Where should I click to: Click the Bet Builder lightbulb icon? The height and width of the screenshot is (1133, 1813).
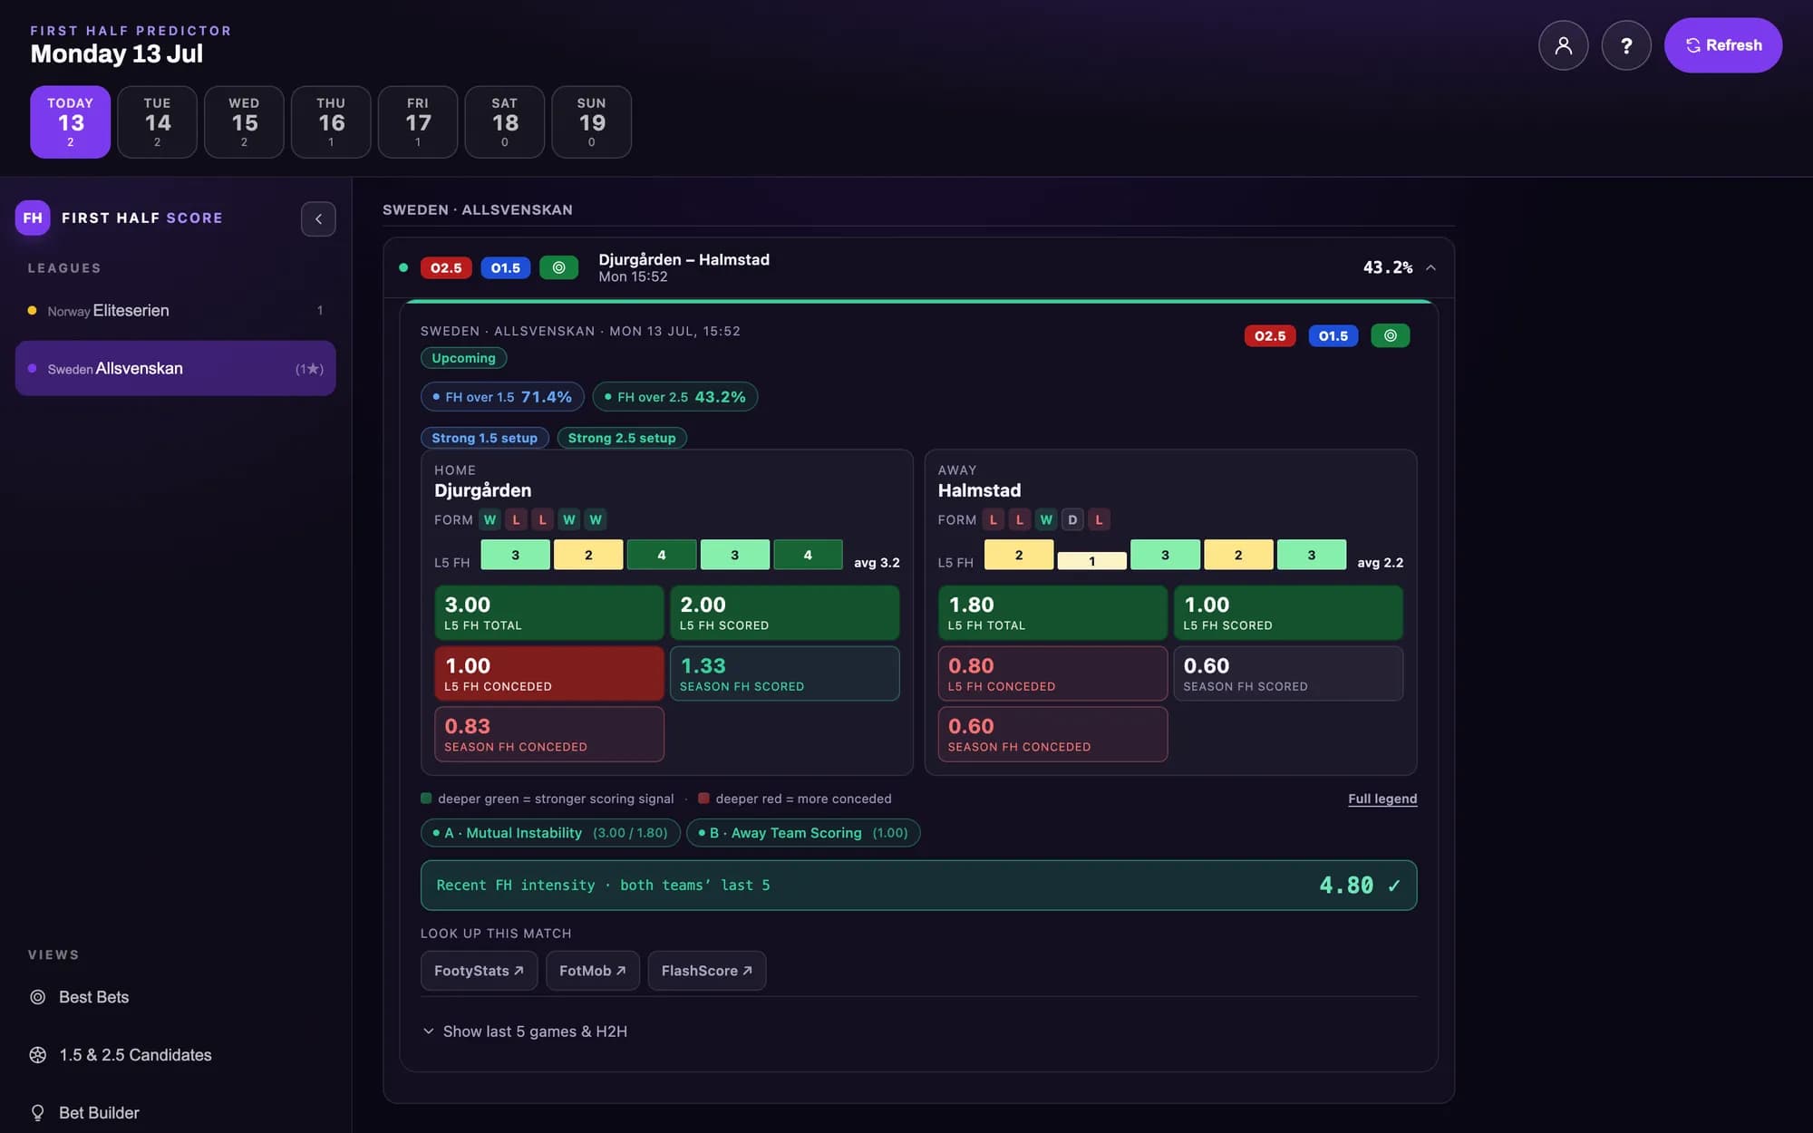(38, 1113)
